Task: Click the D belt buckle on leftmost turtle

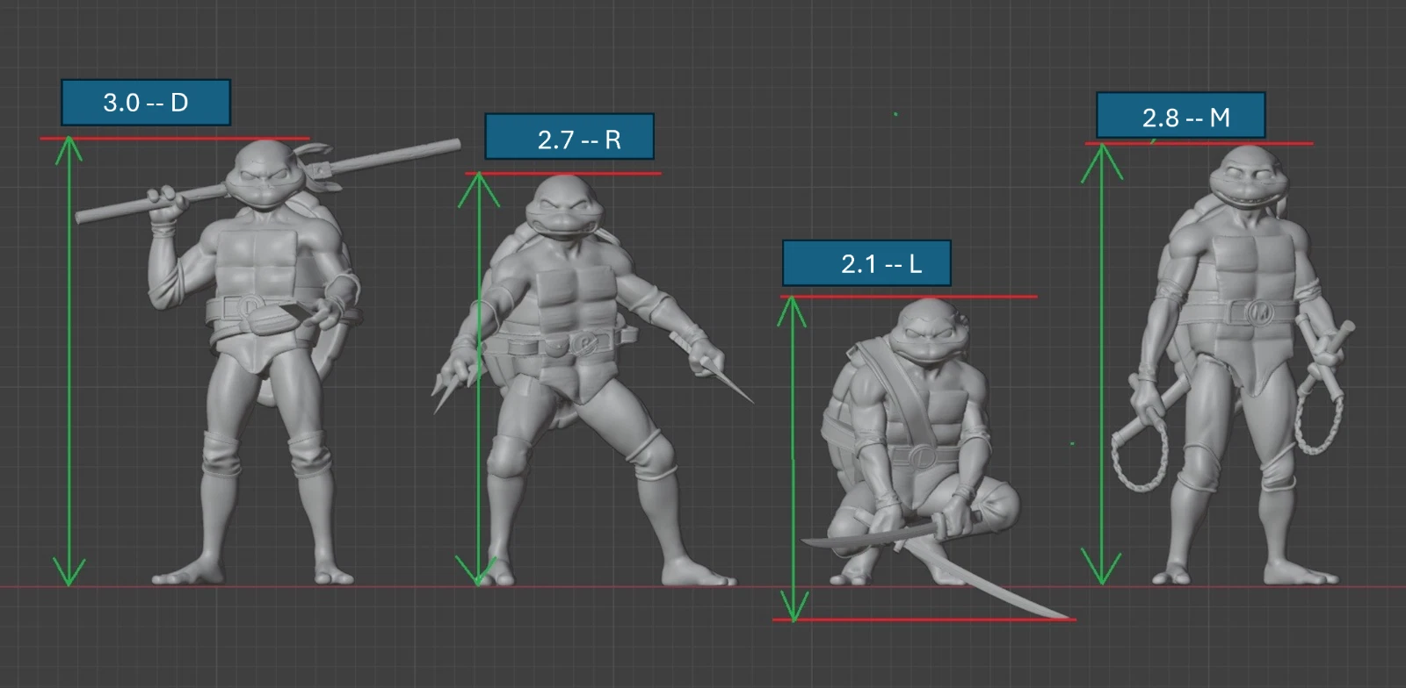Action: (251, 305)
